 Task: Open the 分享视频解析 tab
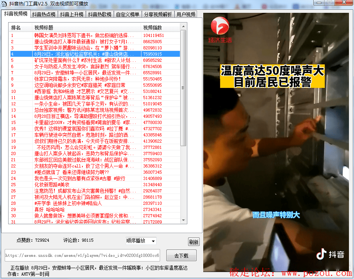tap(158, 14)
